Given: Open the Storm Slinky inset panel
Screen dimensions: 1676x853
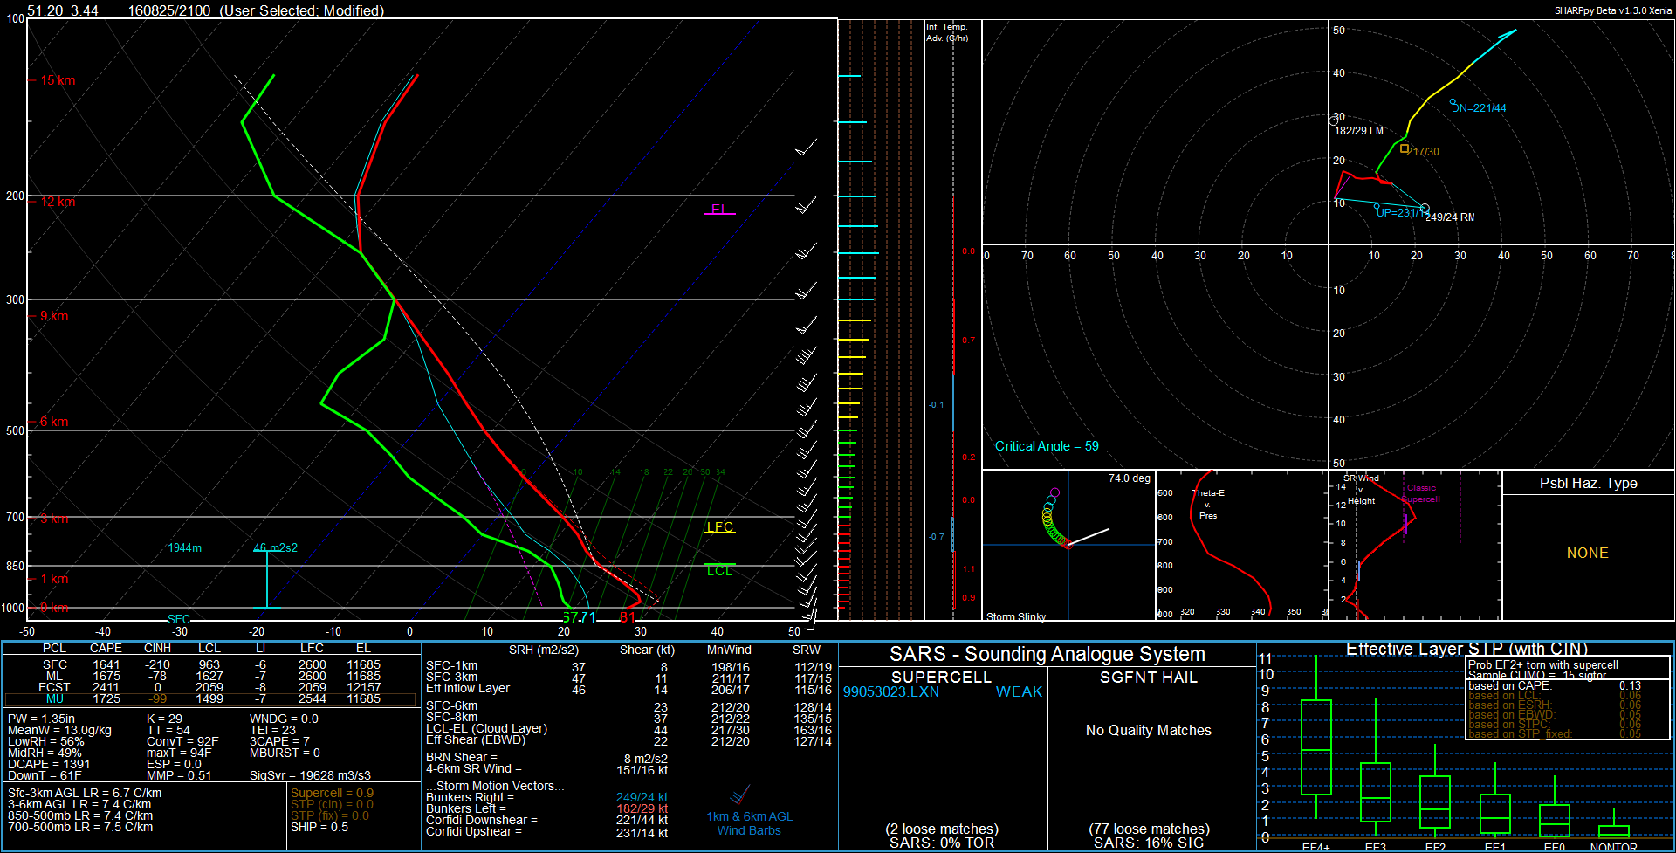Looking at the screenshot, I should (x=1068, y=546).
